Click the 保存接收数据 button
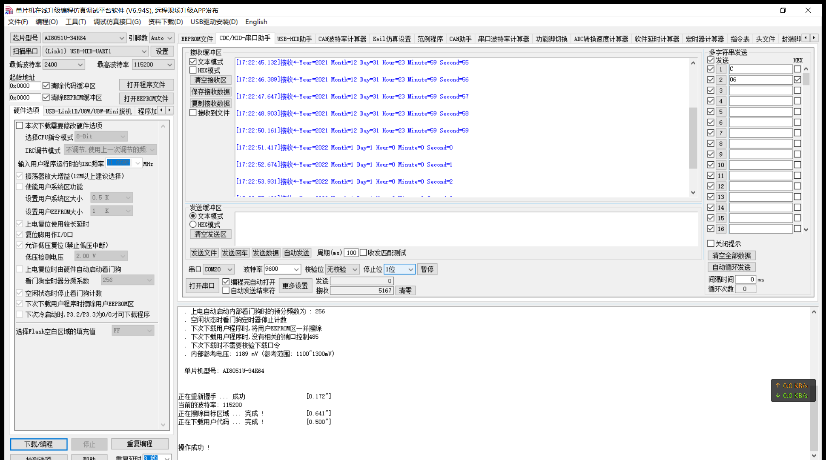Image resolution: width=826 pixels, height=460 pixels. (x=210, y=91)
